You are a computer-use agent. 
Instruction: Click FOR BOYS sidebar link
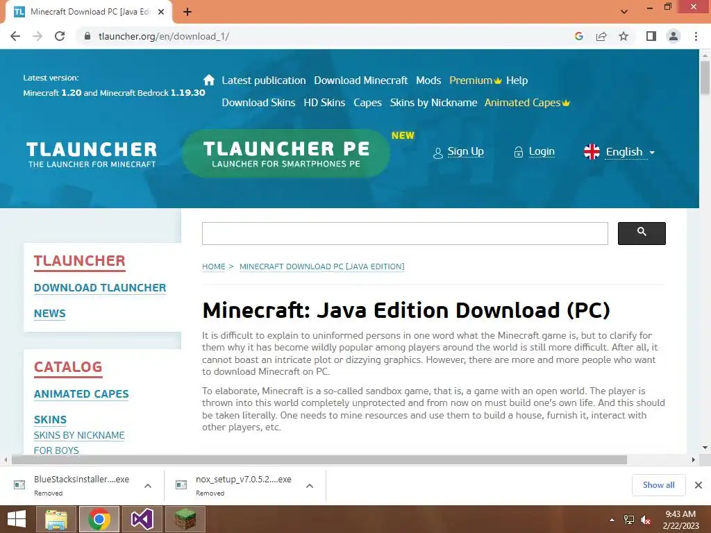point(56,450)
